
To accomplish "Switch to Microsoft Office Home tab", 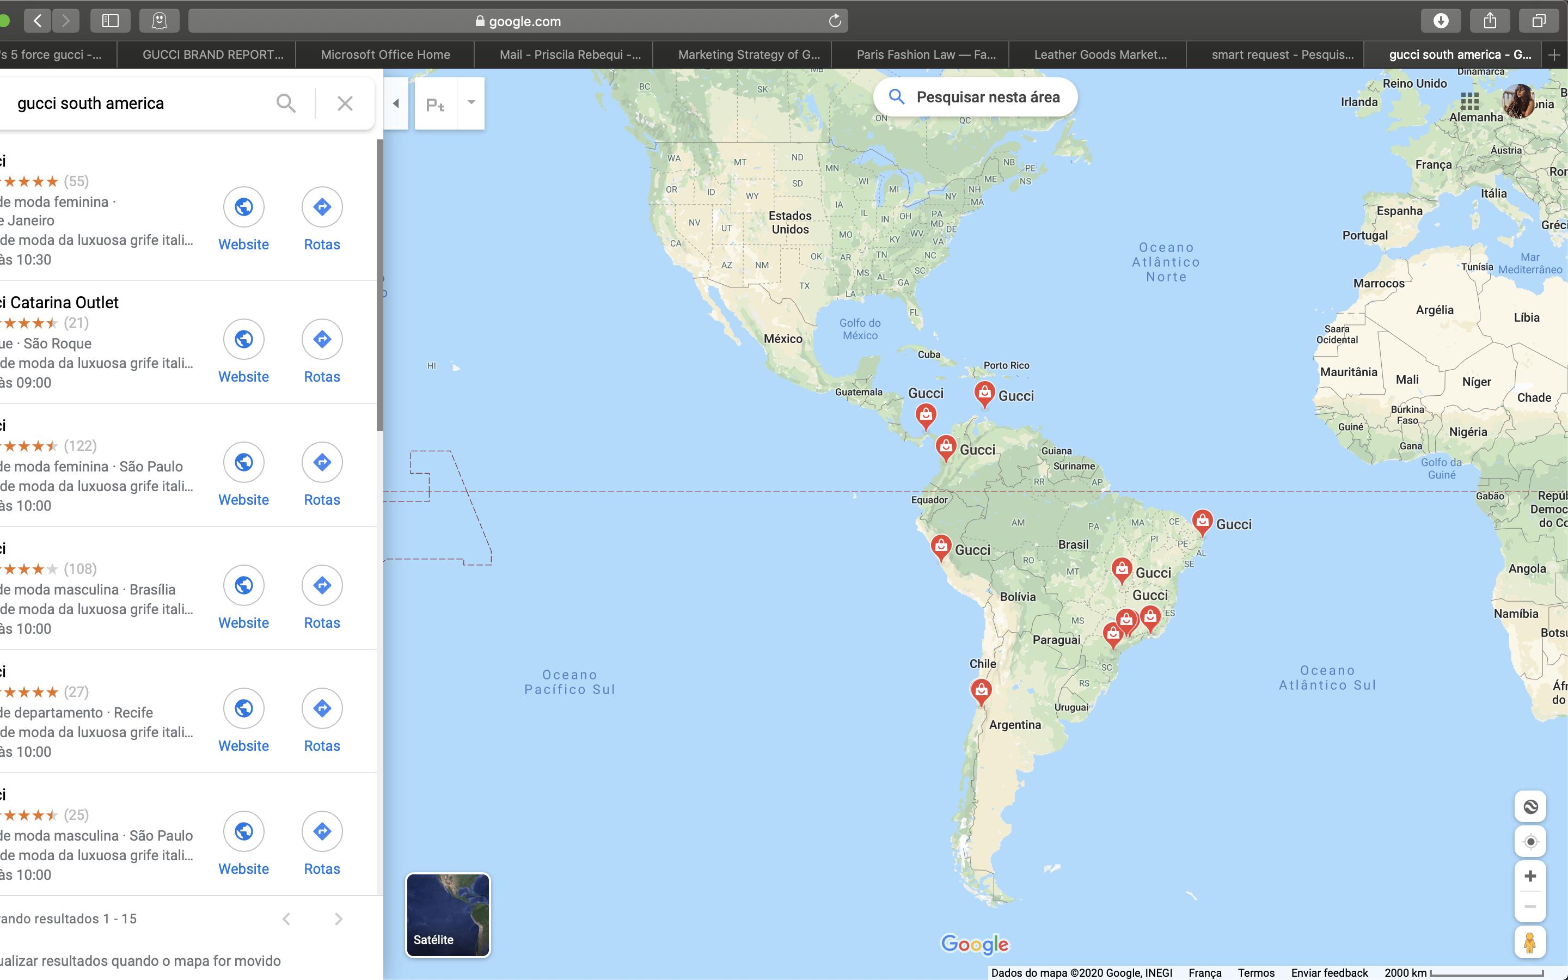I will click(385, 55).
